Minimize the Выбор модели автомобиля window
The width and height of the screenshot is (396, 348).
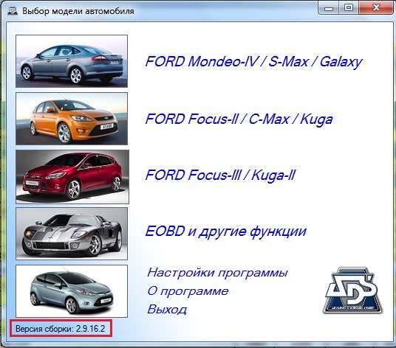329,8
